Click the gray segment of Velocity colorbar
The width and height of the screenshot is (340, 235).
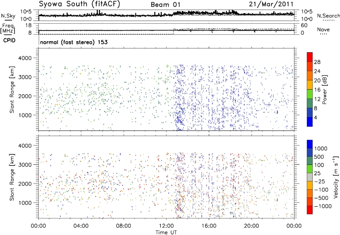coord(310,177)
